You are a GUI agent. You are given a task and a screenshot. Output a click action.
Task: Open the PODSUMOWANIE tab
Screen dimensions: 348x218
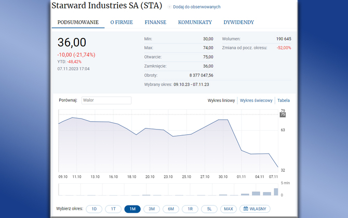78,22
